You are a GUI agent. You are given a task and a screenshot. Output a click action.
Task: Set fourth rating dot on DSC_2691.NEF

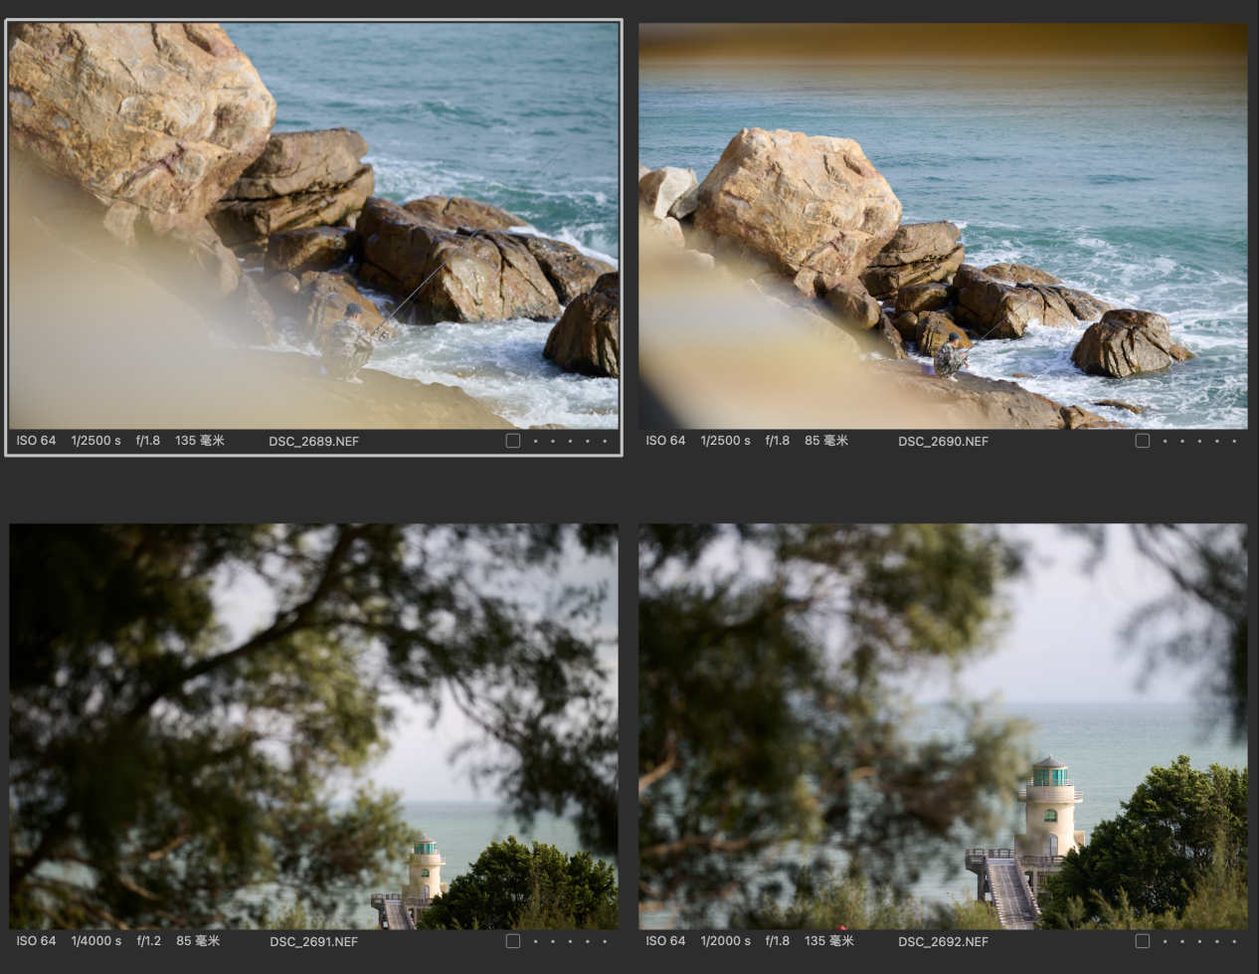coord(587,941)
